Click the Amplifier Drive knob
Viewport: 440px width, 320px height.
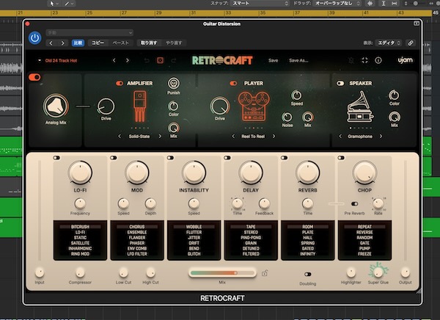(x=106, y=106)
